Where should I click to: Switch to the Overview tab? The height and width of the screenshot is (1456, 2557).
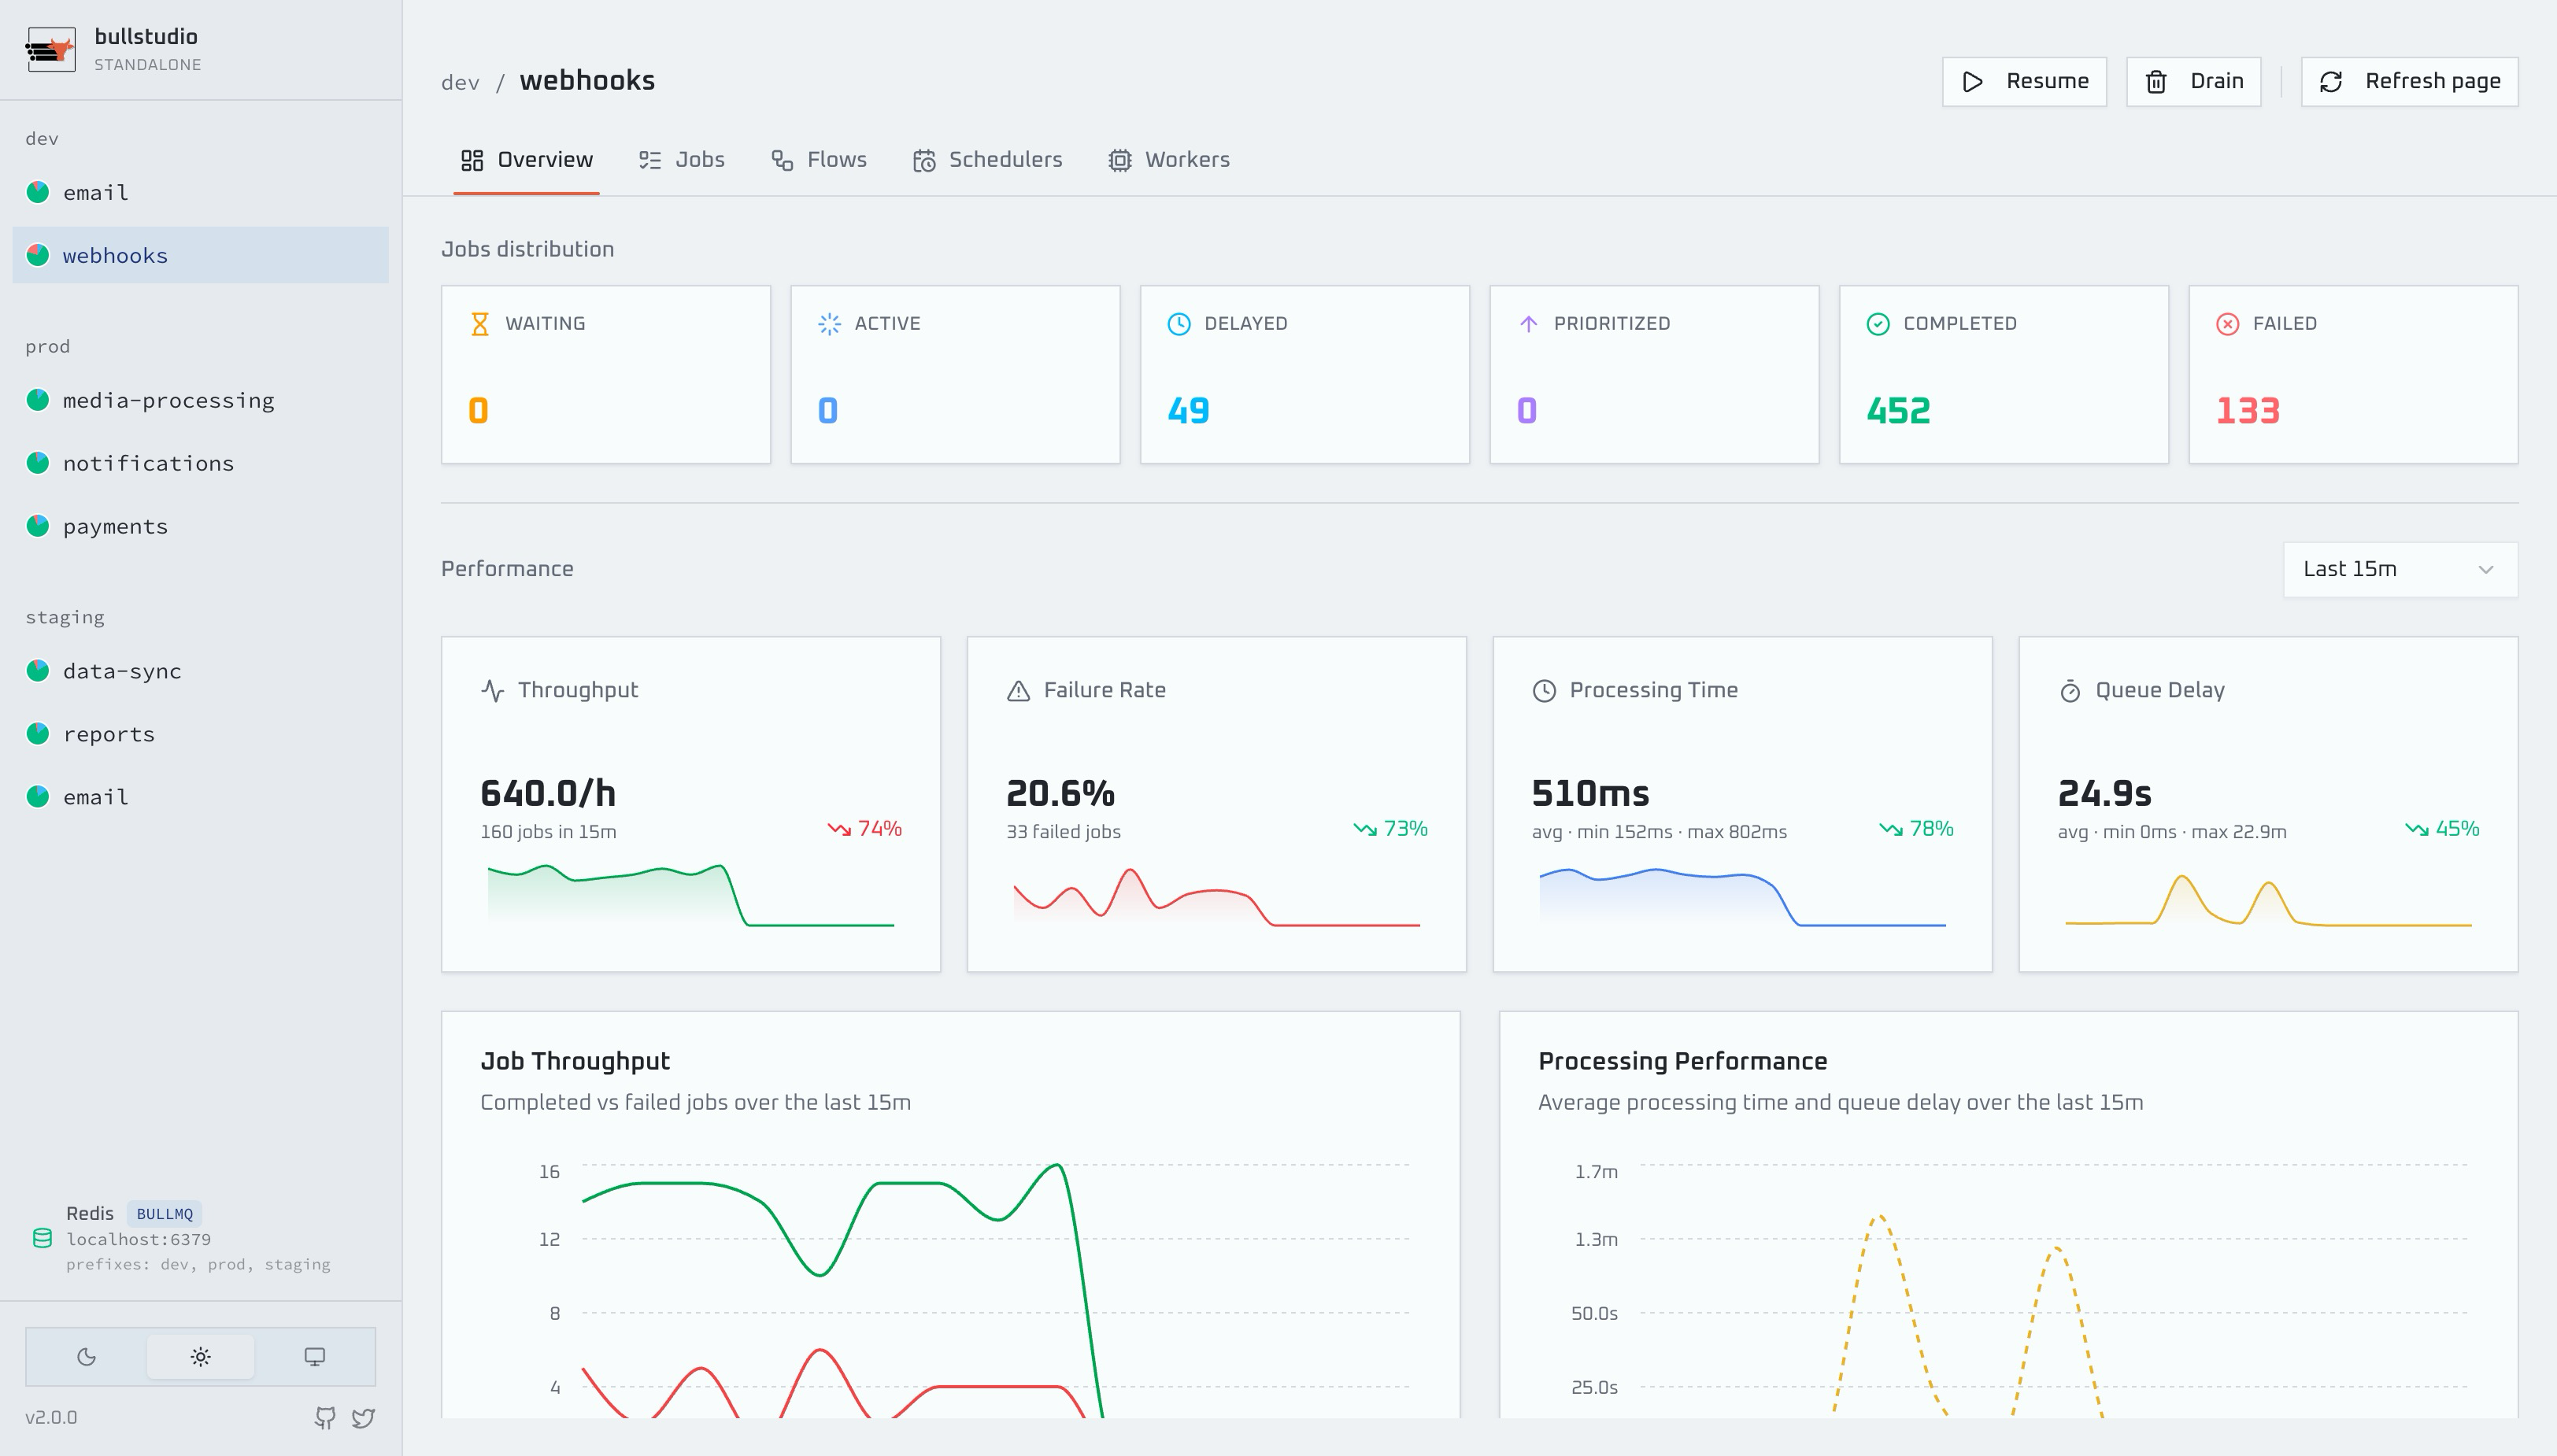tap(526, 160)
